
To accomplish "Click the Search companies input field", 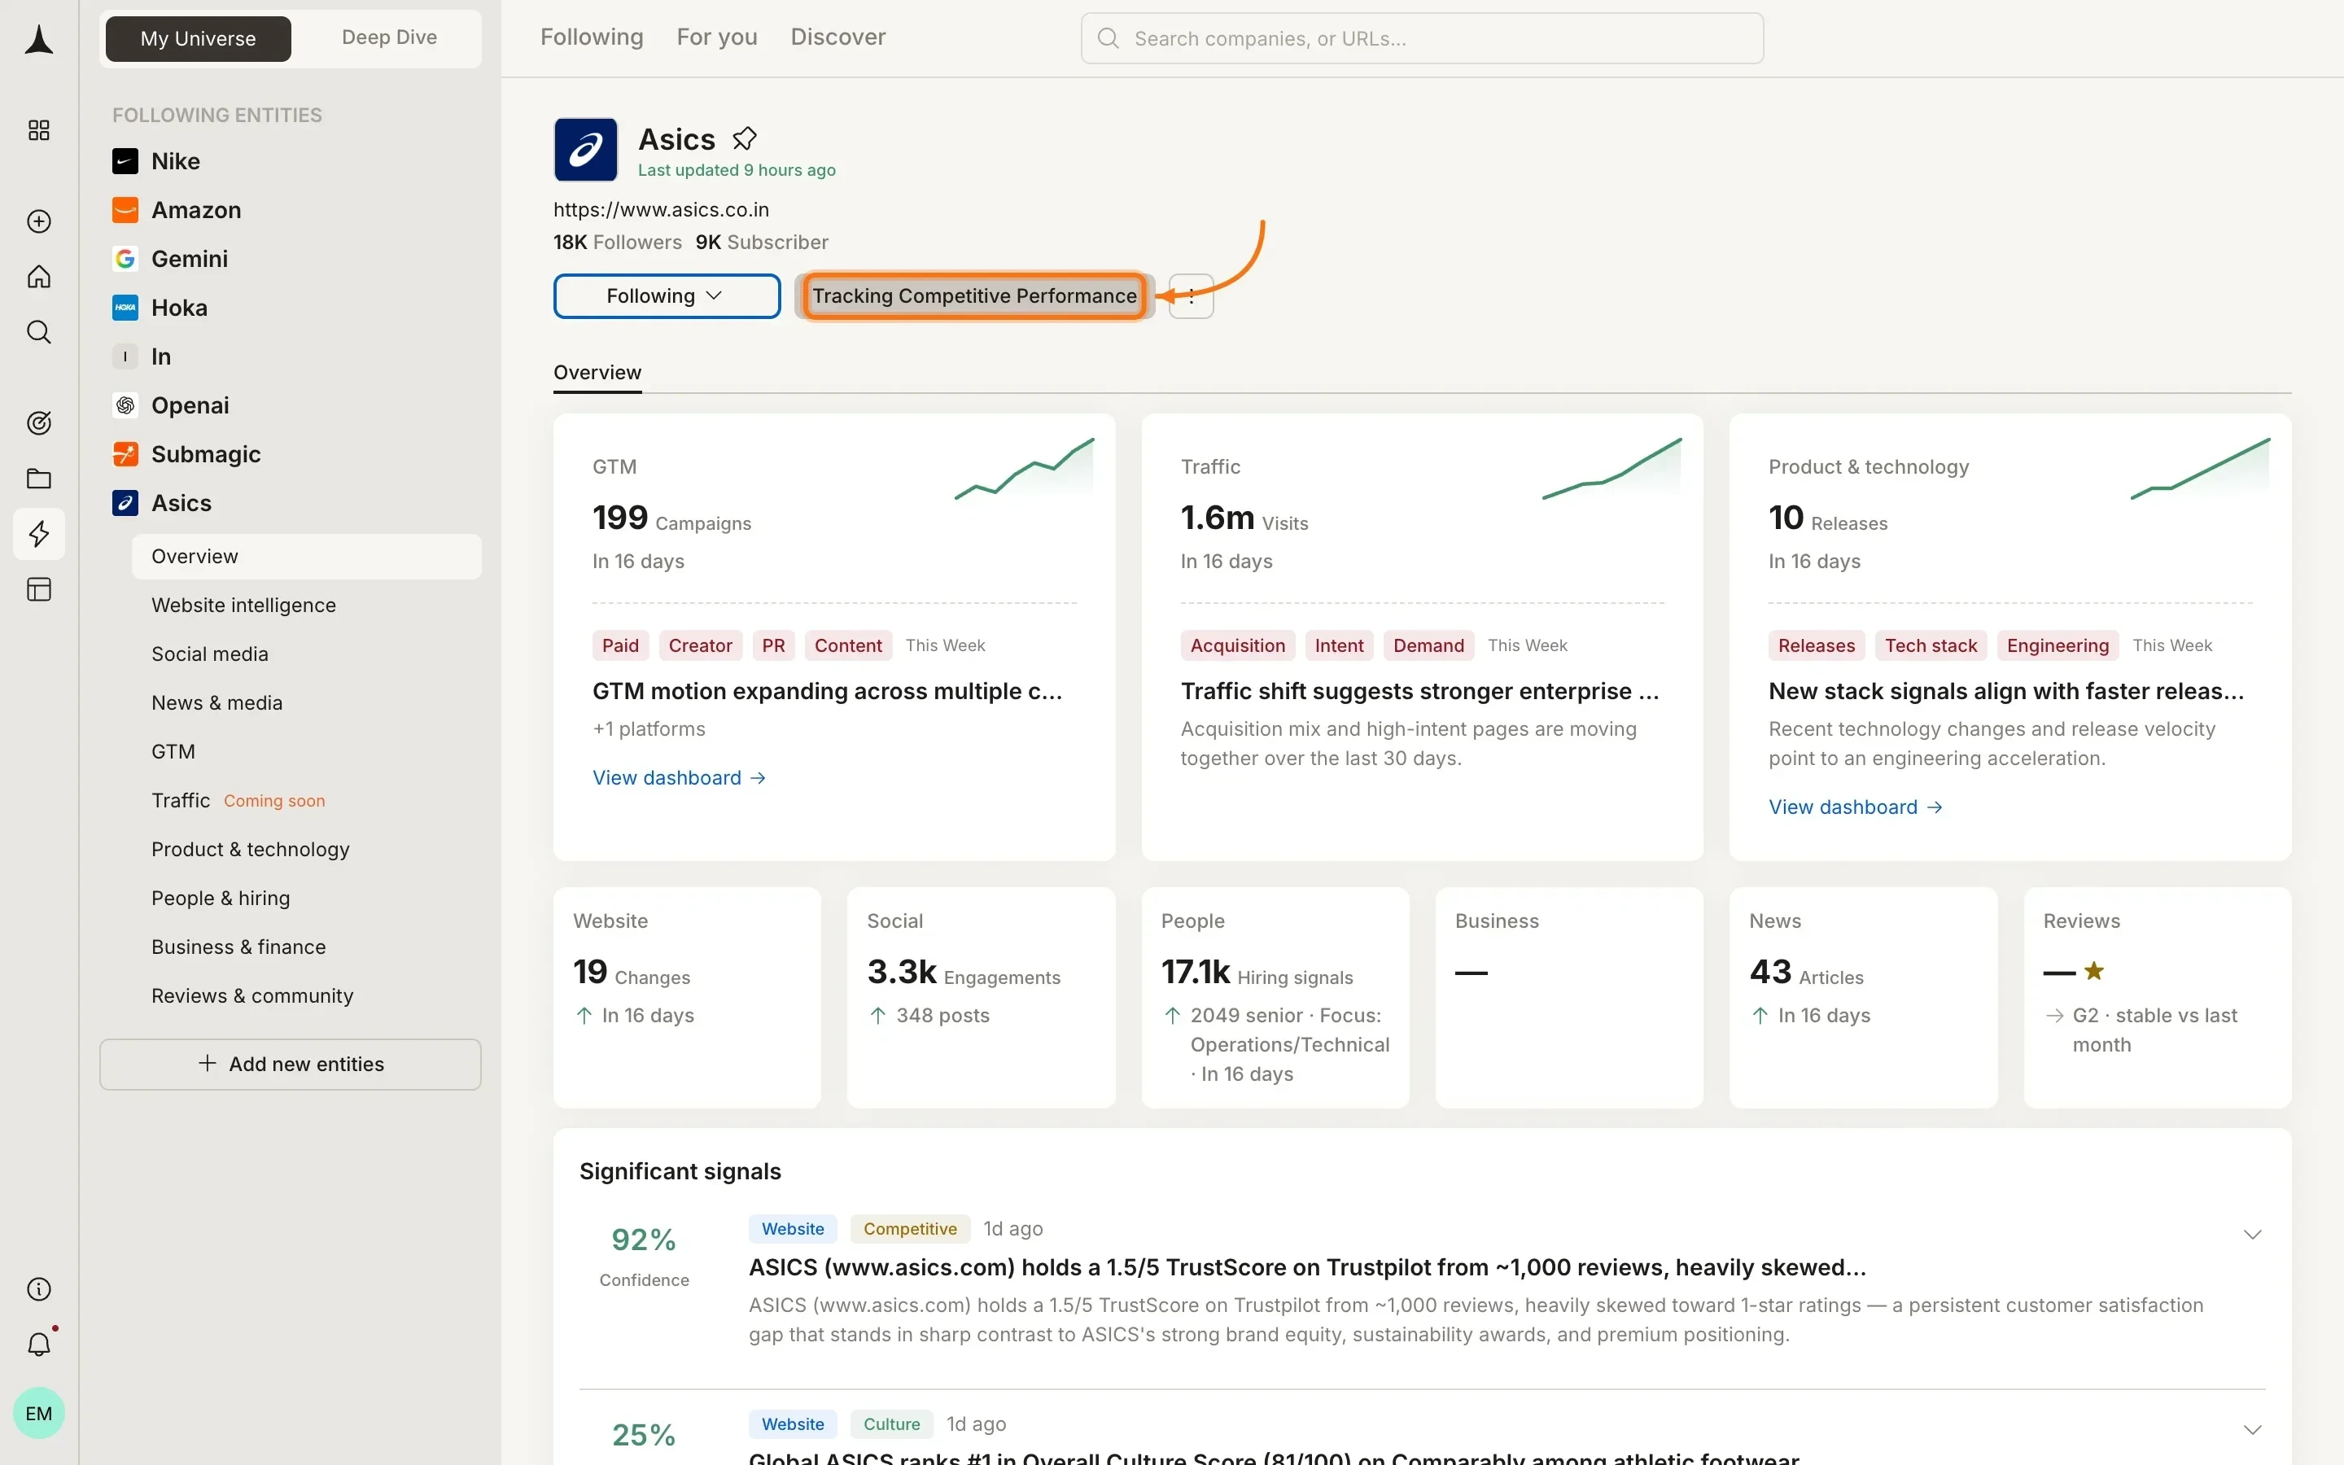I will tap(1421, 37).
